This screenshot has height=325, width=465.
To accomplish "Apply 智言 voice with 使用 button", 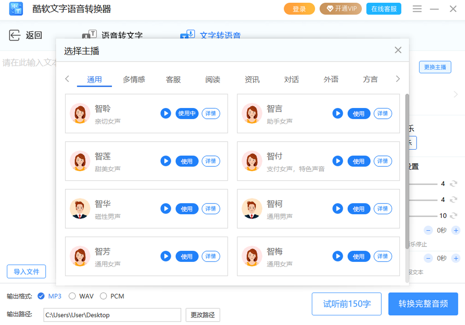I will pos(359,113).
